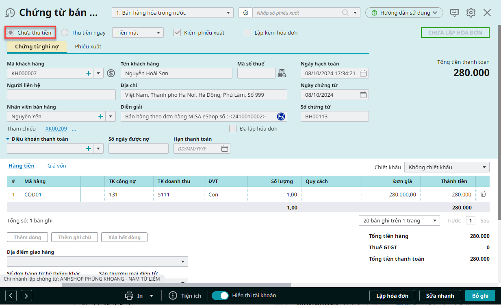Expand the dropdown arrow beside phiếu xuất search
Screen dimensions: 501x305
tap(356, 13)
